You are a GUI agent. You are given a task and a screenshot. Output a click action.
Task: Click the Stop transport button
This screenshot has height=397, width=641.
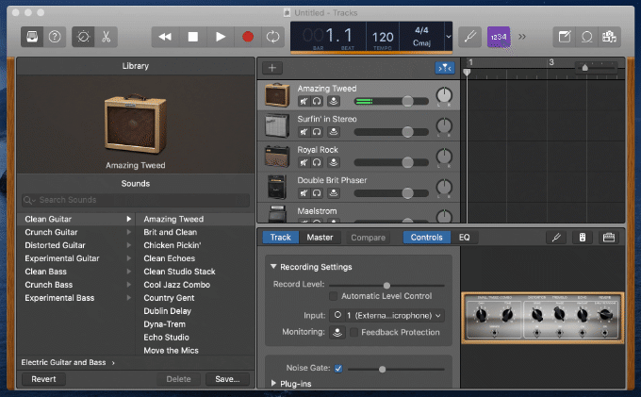192,37
